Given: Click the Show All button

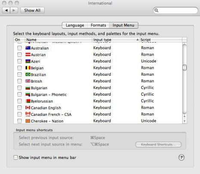Looking at the screenshot, I should click(x=32, y=10).
